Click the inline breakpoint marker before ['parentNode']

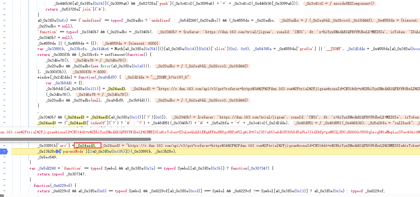click(58, 151)
